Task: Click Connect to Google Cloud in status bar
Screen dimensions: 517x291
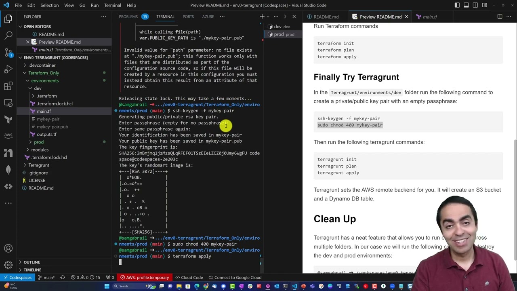Action: pyautogui.click(x=234, y=277)
